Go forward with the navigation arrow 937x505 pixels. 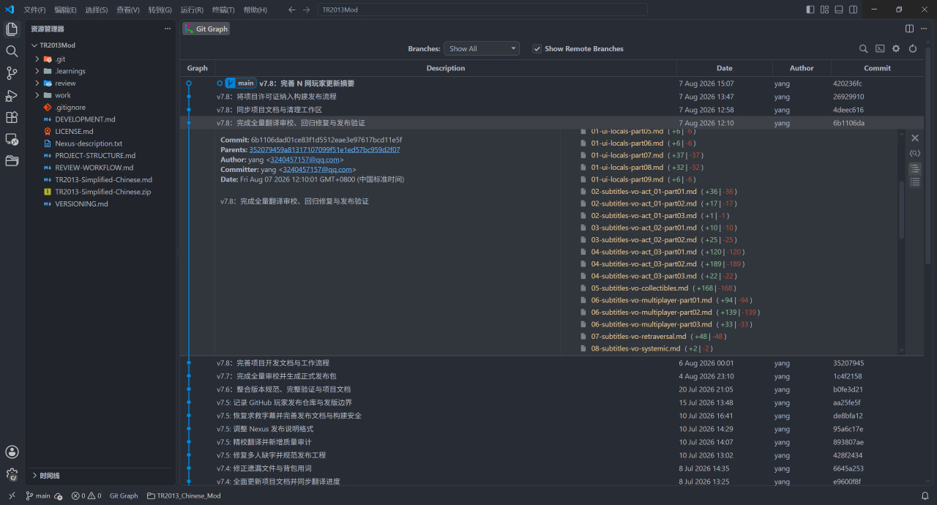pos(306,10)
